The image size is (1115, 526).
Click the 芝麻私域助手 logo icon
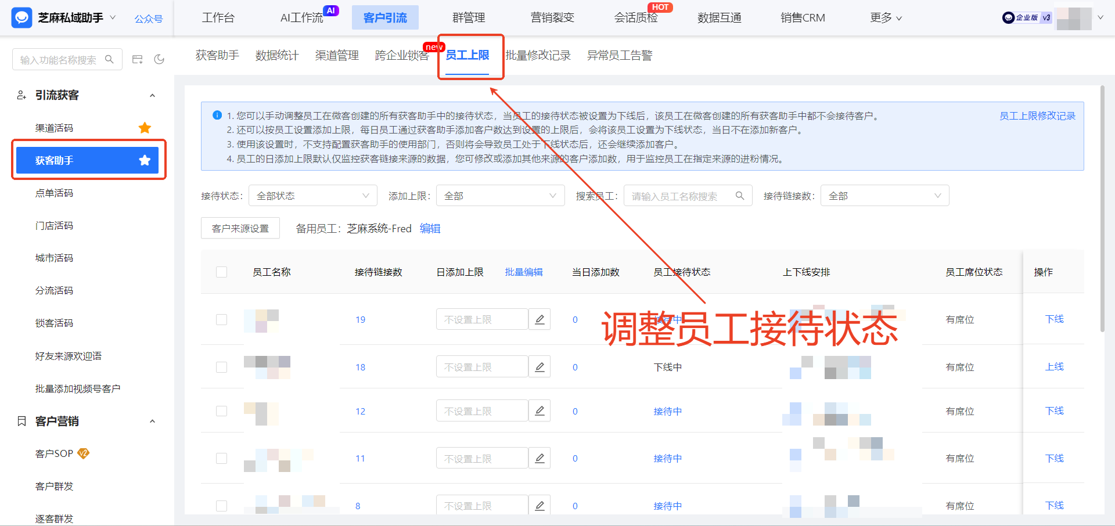tap(21, 18)
